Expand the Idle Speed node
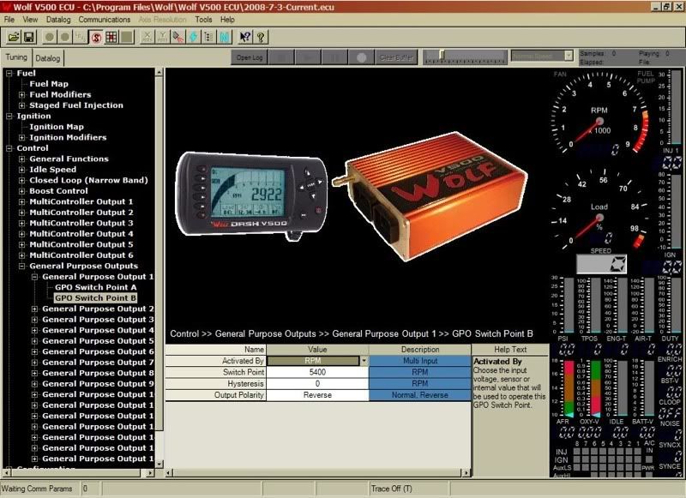 (x=21, y=170)
